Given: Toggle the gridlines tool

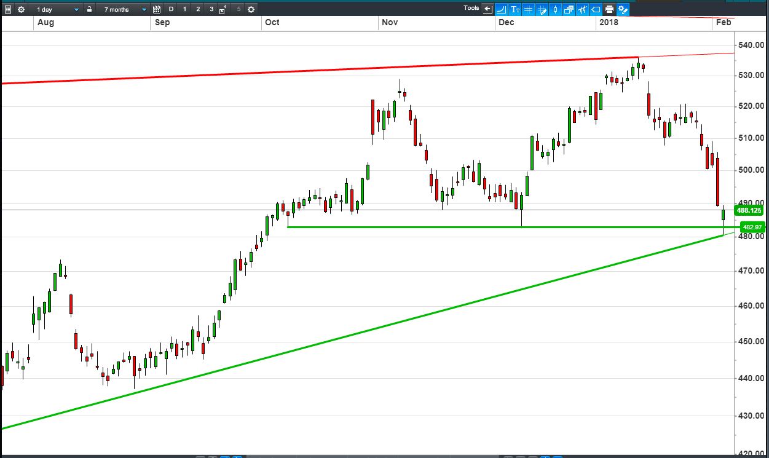Looking at the screenshot, I should tap(529, 9).
